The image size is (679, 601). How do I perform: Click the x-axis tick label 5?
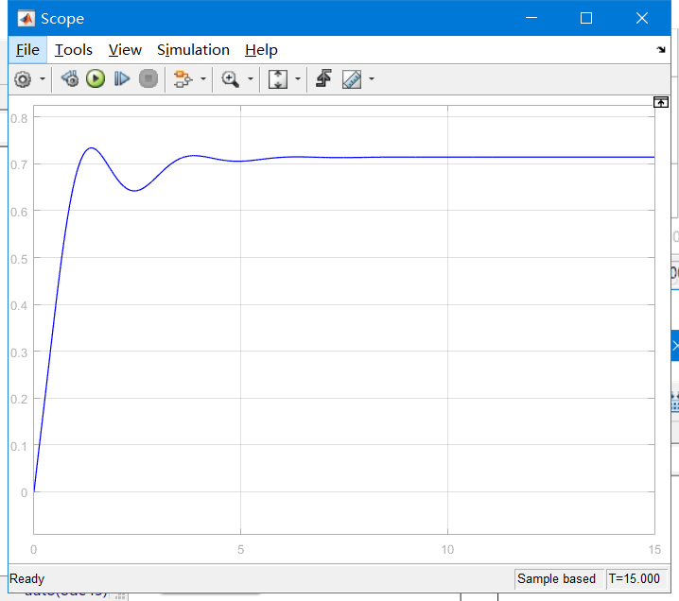coord(241,550)
